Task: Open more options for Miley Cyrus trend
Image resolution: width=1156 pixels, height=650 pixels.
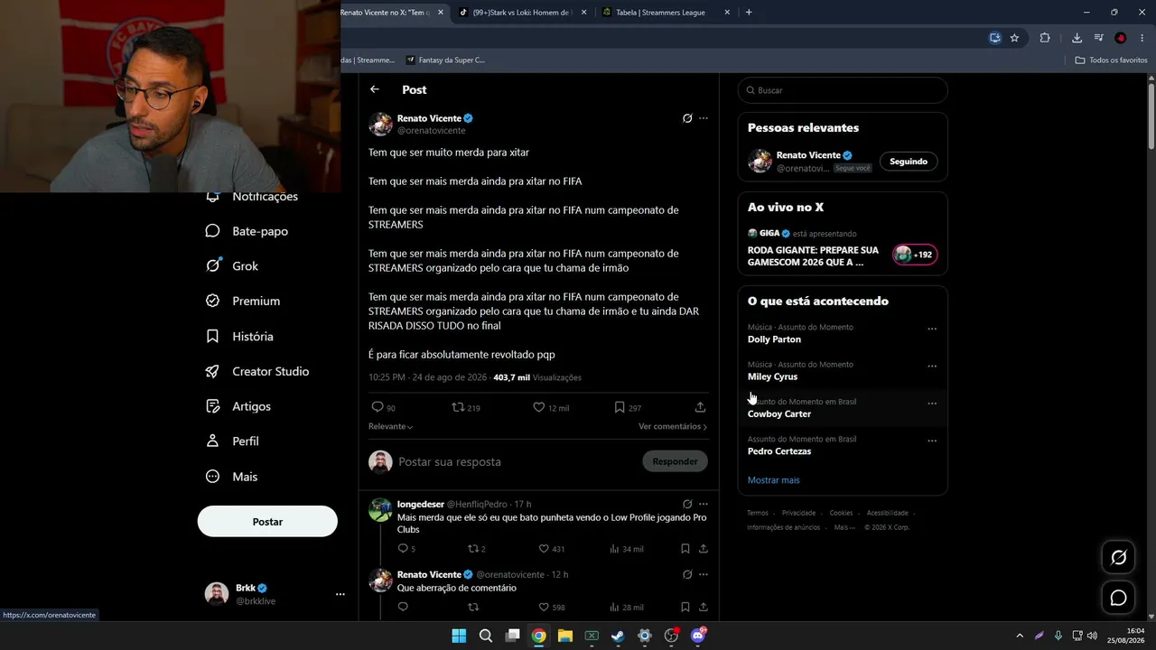Action: 932,366
